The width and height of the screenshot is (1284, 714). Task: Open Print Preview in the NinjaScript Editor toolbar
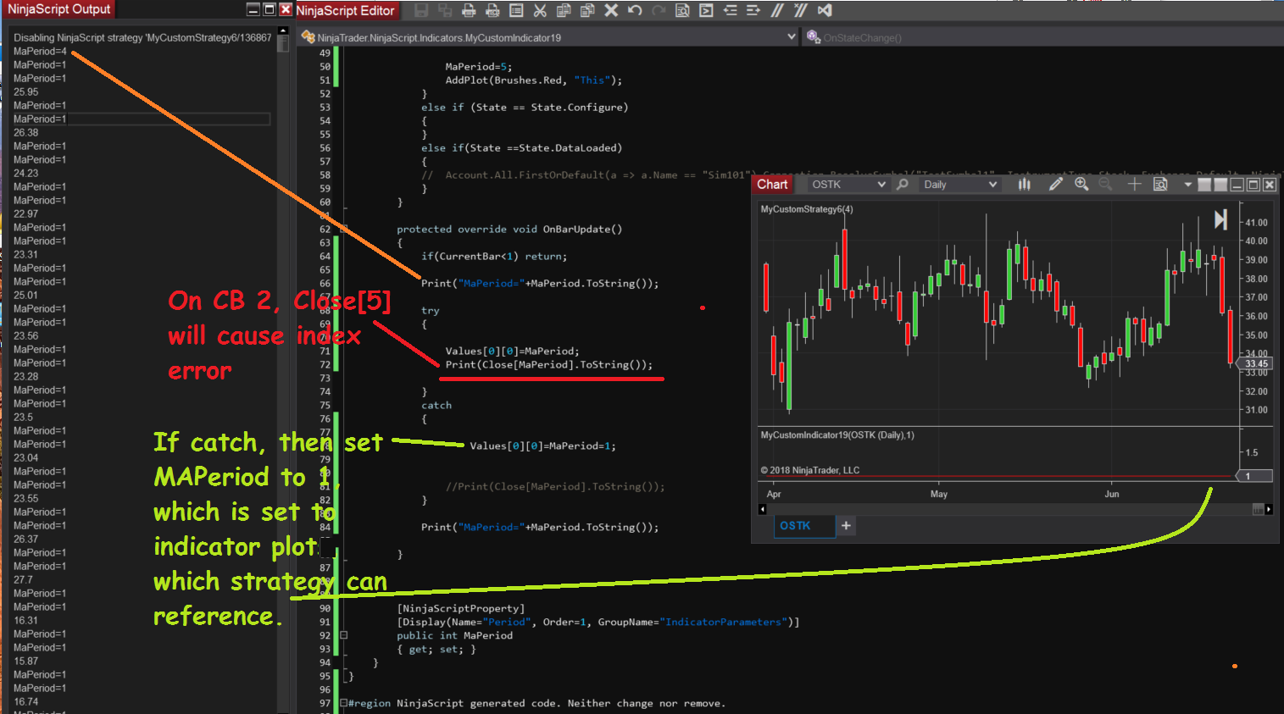click(x=492, y=10)
